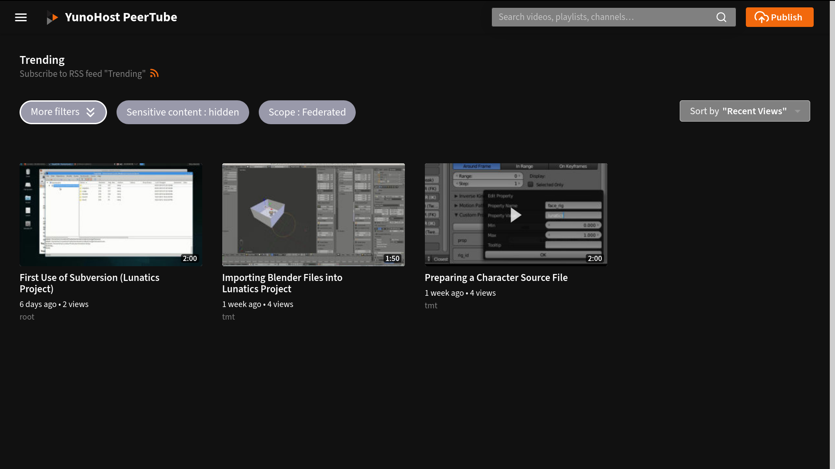Open the root channel link
Image resolution: width=835 pixels, height=469 pixels.
(x=27, y=317)
